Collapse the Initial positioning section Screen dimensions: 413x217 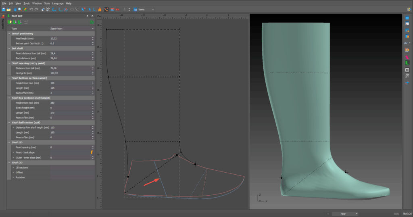point(9,33)
